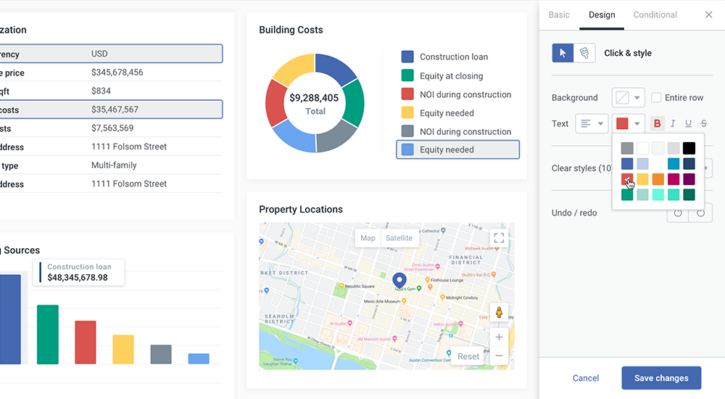Click the redo icon button
This screenshot has height=399, width=725.
click(700, 213)
